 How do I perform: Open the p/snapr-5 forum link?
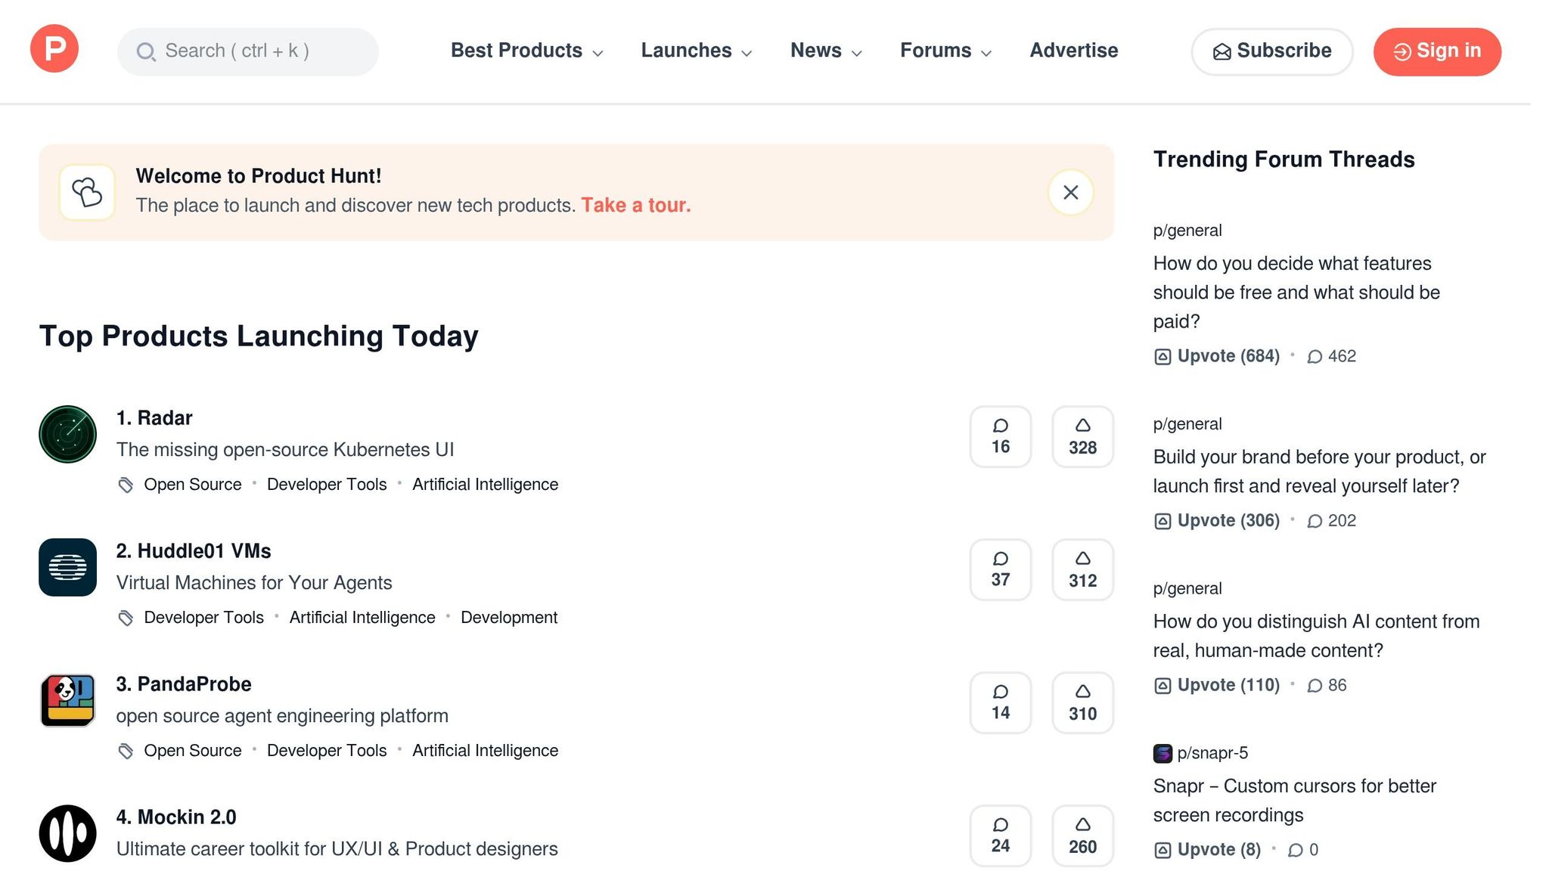tap(1212, 753)
